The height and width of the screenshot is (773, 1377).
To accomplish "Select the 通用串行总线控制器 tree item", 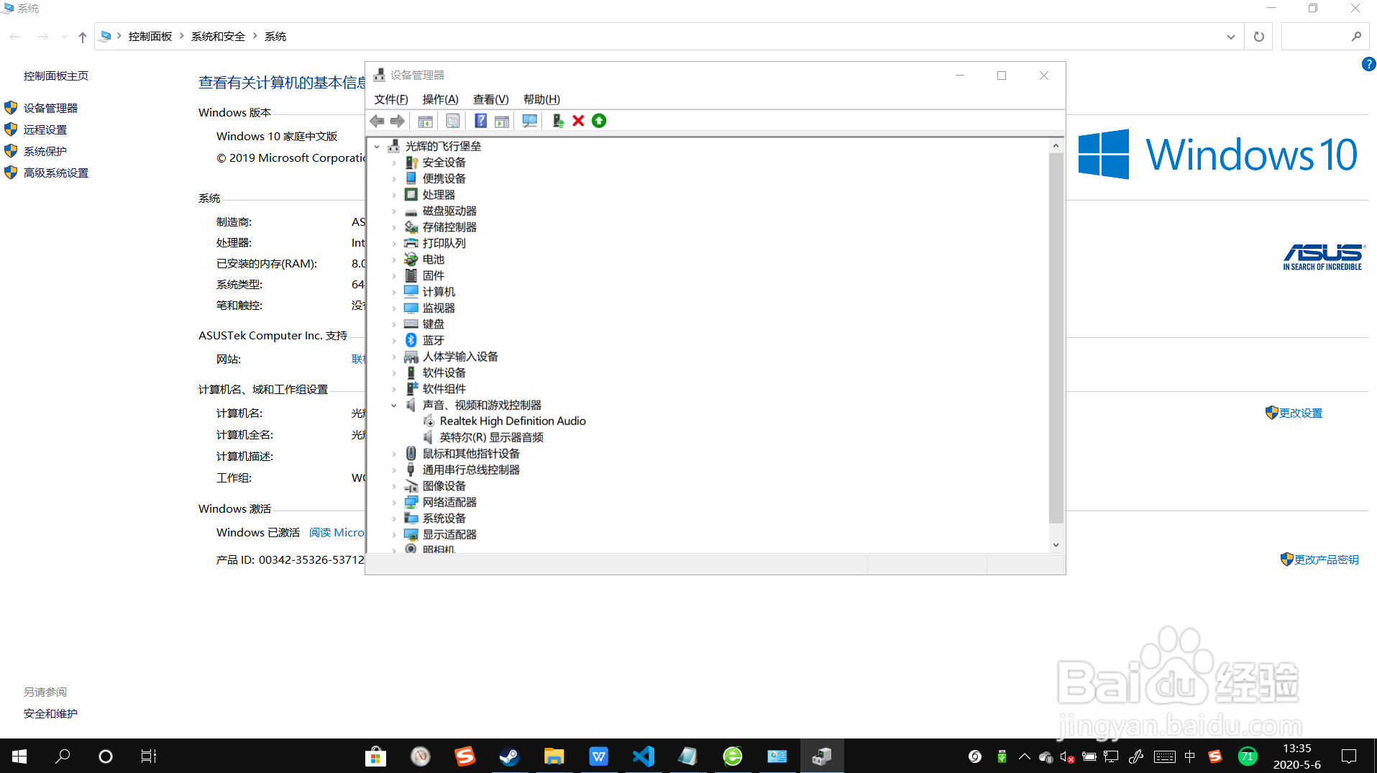I will click(471, 470).
